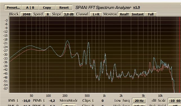181x106 pixels.
Task: Change the dB Scale 60 value
Action: [x=178, y=101]
